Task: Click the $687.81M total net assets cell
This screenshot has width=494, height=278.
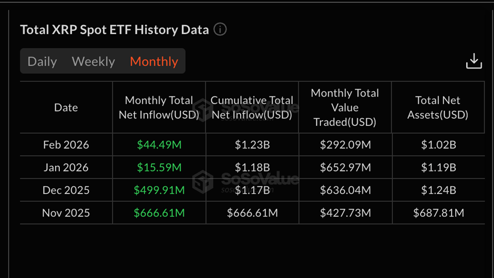Action: pyautogui.click(x=438, y=213)
